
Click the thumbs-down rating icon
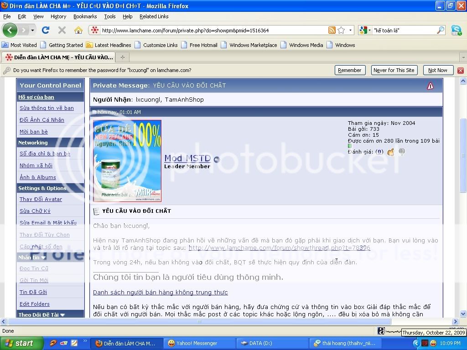(x=401, y=152)
